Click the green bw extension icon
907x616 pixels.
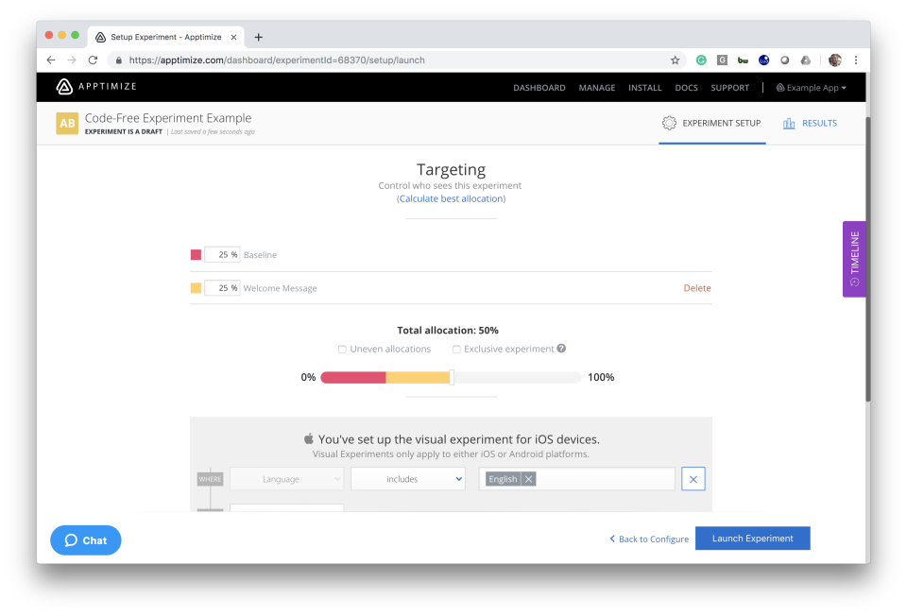[x=743, y=60]
